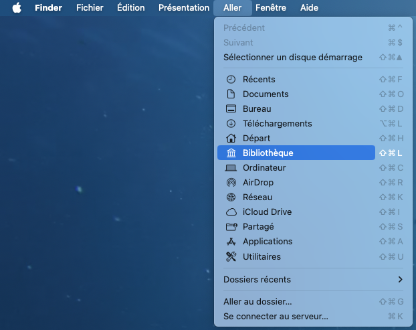The image size is (416, 330).
Task: Select the highlighted Bibliothèque entry text
Action: 268,153
